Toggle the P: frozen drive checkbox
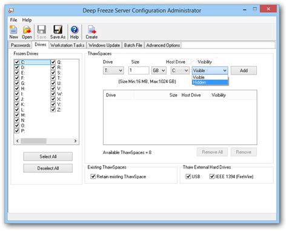This screenshot has height=231, width=287. point(17,131)
